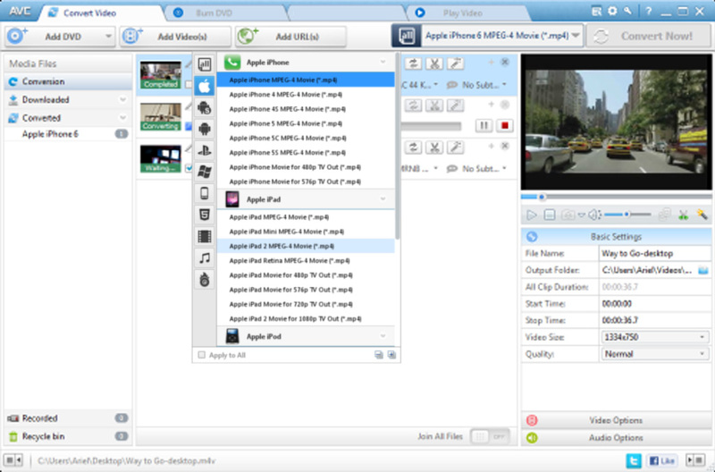This screenshot has height=472, width=715.
Task: Select the audio formats music note icon
Action: (x=205, y=258)
